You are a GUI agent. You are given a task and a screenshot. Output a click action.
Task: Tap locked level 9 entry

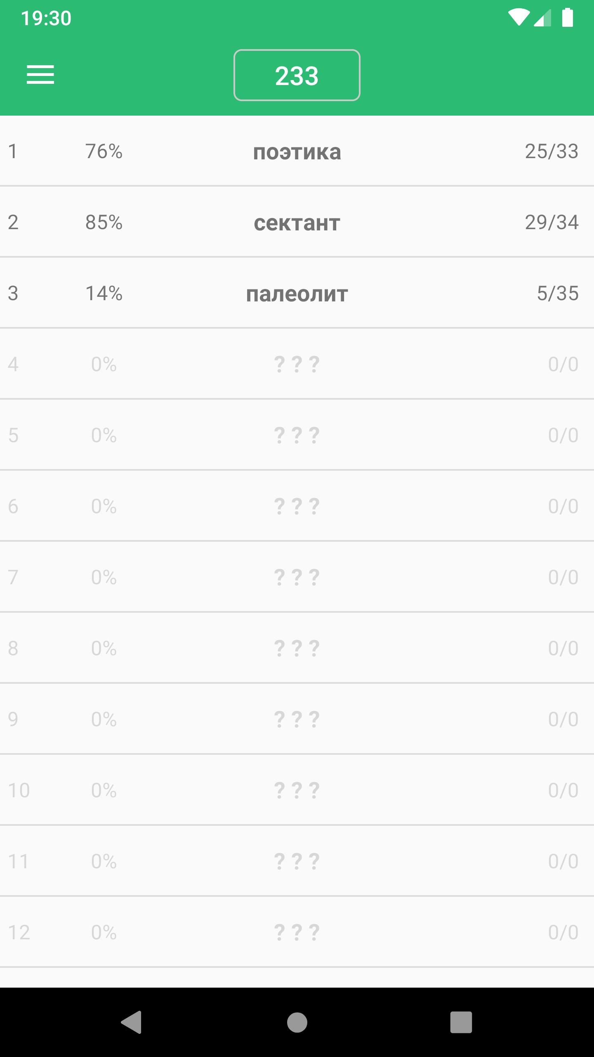pos(297,720)
